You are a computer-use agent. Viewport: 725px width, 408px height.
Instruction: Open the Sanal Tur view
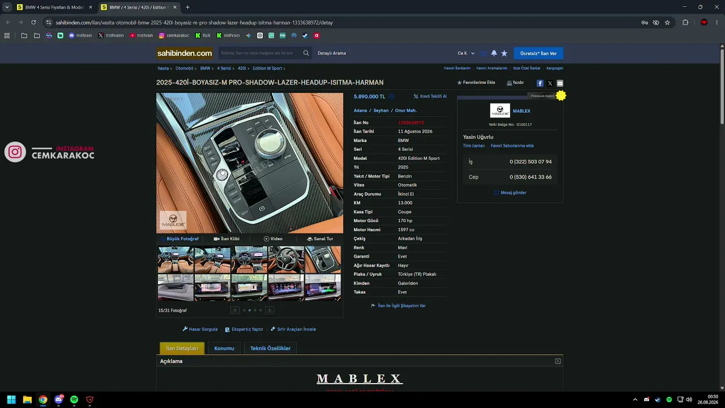pos(320,239)
